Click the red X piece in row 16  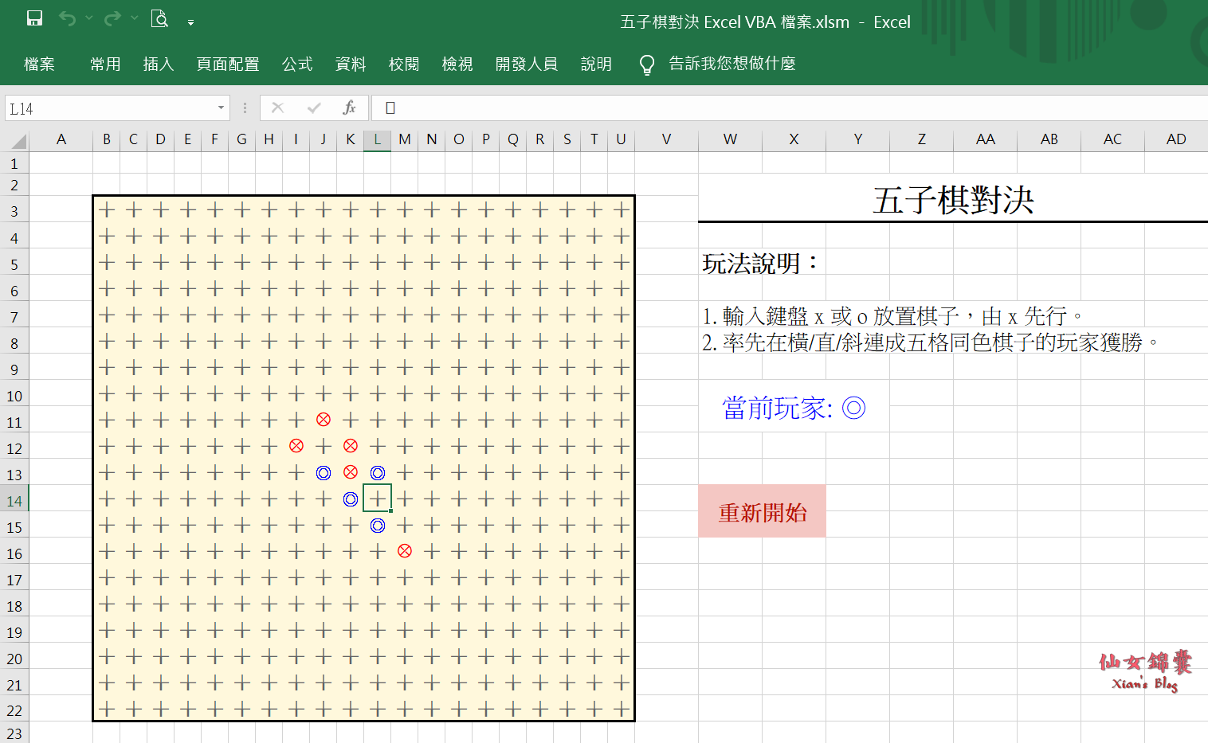(x=405, y=551)
